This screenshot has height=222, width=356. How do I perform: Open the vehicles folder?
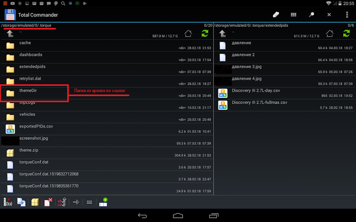point(107,117)
